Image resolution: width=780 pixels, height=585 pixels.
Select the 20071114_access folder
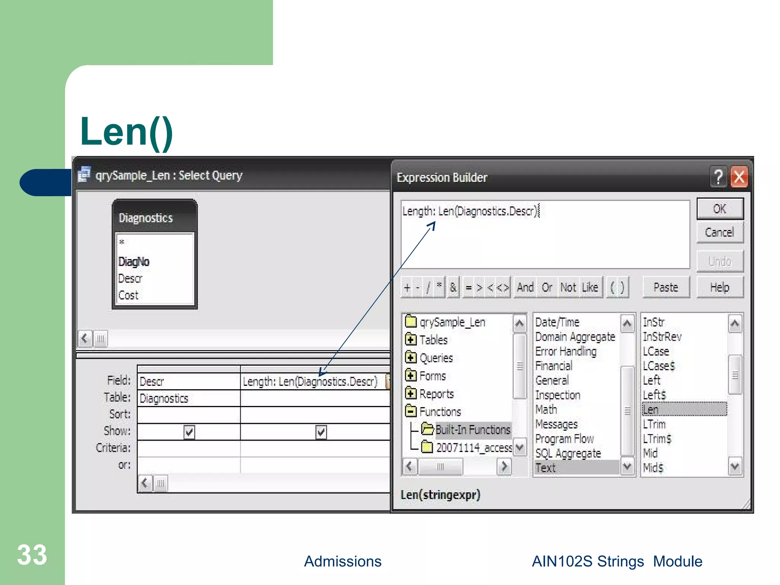click(474, 448)
